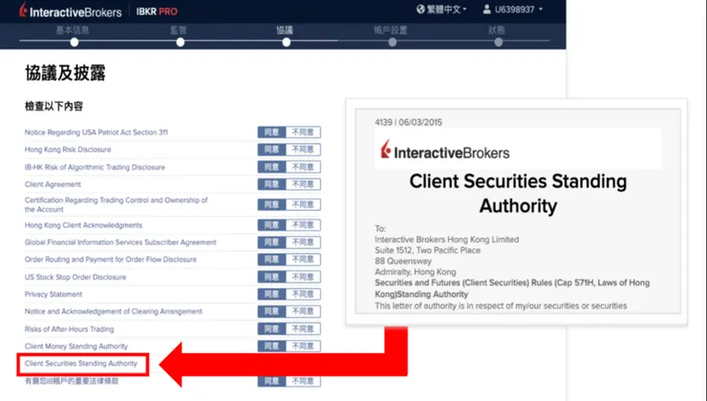This screenshot has width=707, height=401.
Task: Select 不同意 for Privacy Statement
Action: click(303, 294)
